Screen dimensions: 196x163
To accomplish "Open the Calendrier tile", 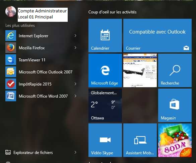I will point(105,36).
